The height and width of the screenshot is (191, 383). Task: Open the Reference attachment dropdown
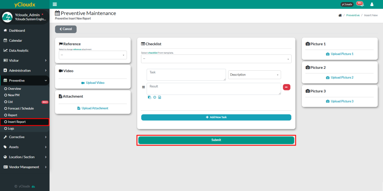point(93,55)
